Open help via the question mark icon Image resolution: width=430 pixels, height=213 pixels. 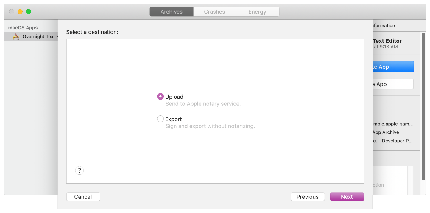pyautogui.click(x=79, y=170)
